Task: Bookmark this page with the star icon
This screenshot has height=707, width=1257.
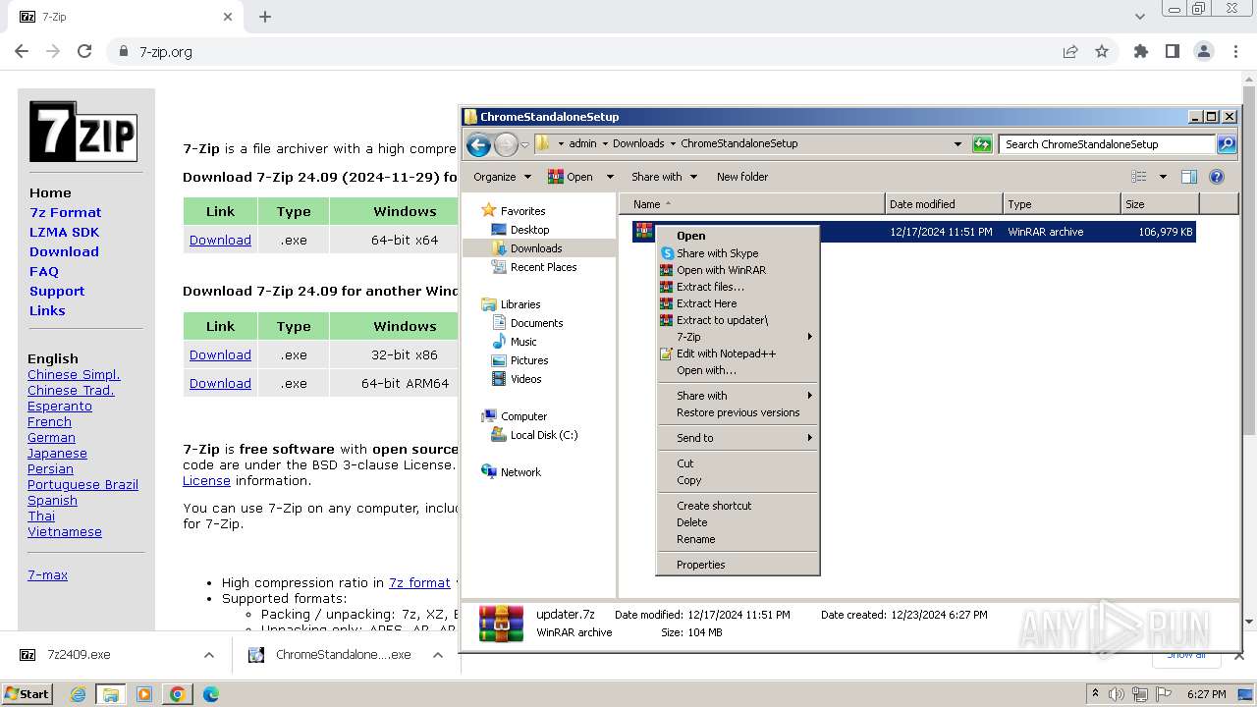Action: point(1102,52)
